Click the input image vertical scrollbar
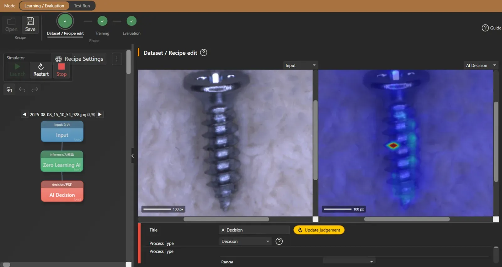 315,140
